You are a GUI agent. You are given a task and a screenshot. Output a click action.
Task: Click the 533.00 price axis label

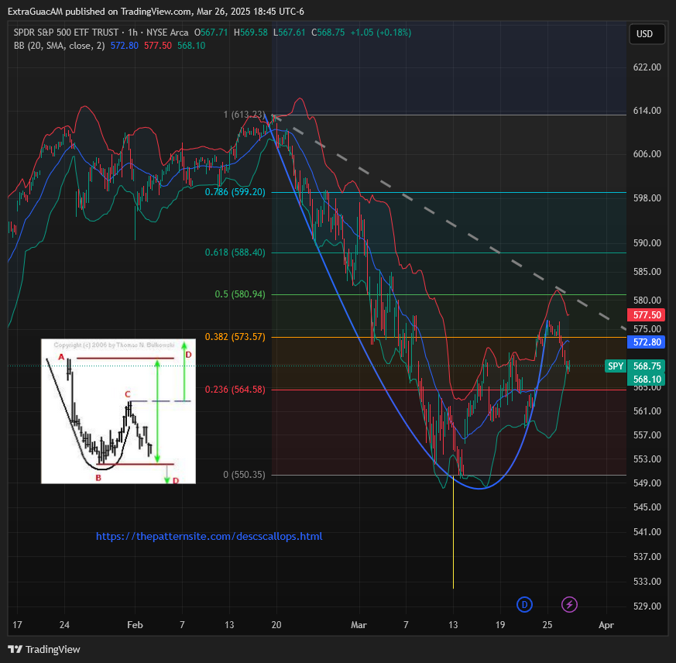pyautogui.click(x=647, y=582)
